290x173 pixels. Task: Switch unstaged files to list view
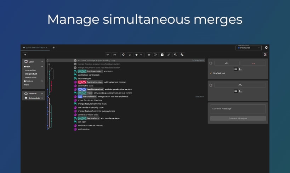tap(235, 69)
